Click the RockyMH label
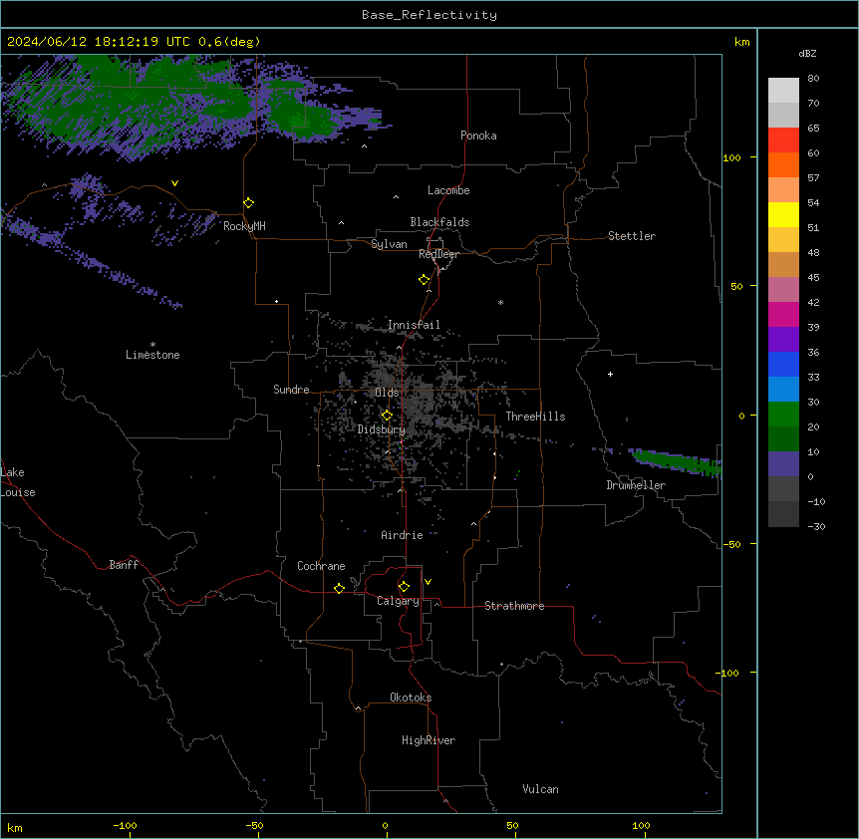 pos(244,226)
